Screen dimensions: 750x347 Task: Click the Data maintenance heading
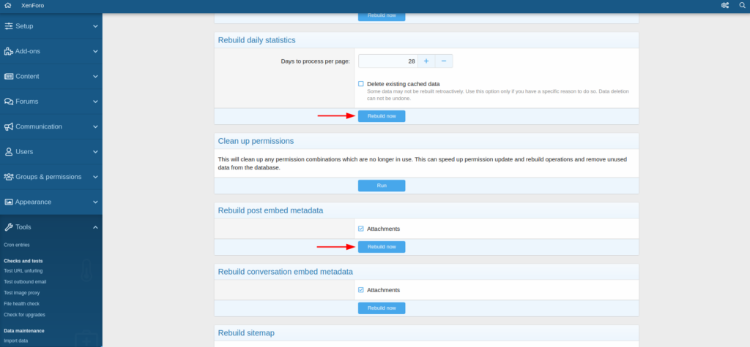(x=24, y=331)
